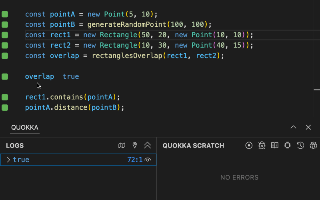Screen dimensions: 320x200
Task: Open the book icon in Quokka Scratch
Action: [x=274, y=146]
